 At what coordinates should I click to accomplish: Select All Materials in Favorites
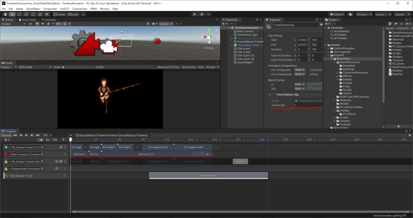tap(341, 31)
